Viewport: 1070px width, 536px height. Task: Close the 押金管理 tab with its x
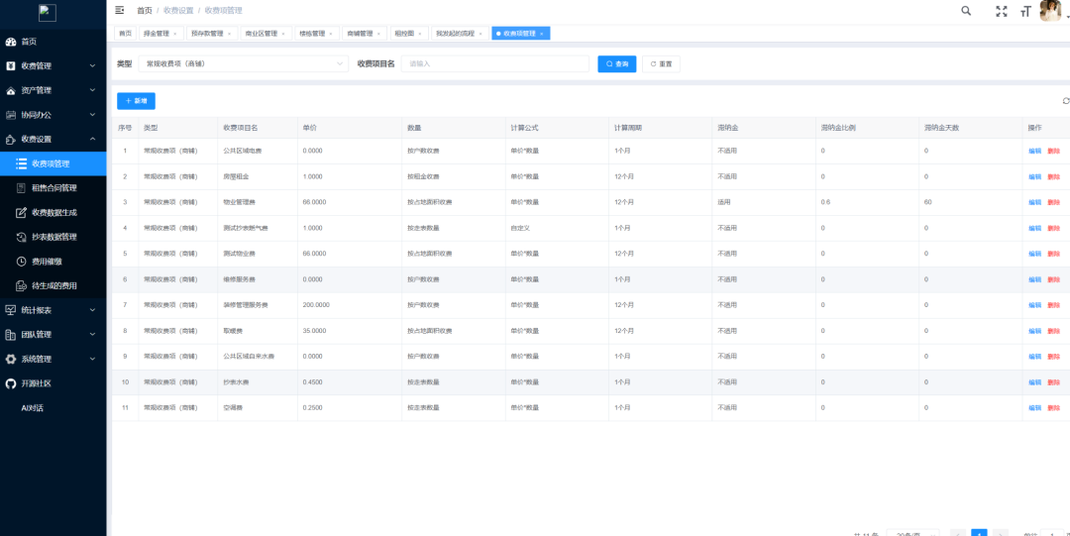(174, 34)
